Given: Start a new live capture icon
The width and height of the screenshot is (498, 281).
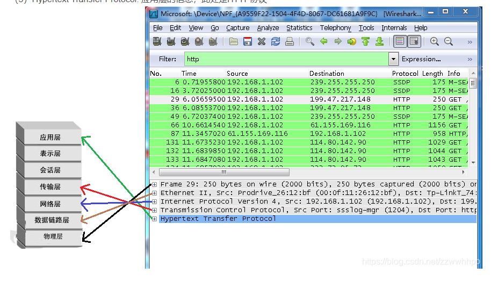Looking at the screenshot, I should (x=185, y=41).
